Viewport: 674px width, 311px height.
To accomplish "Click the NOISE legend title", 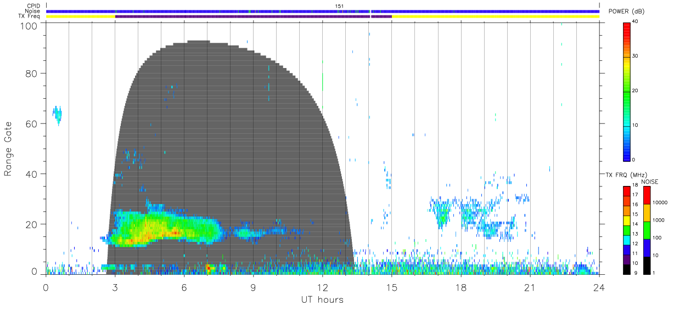I will (649, 182).
